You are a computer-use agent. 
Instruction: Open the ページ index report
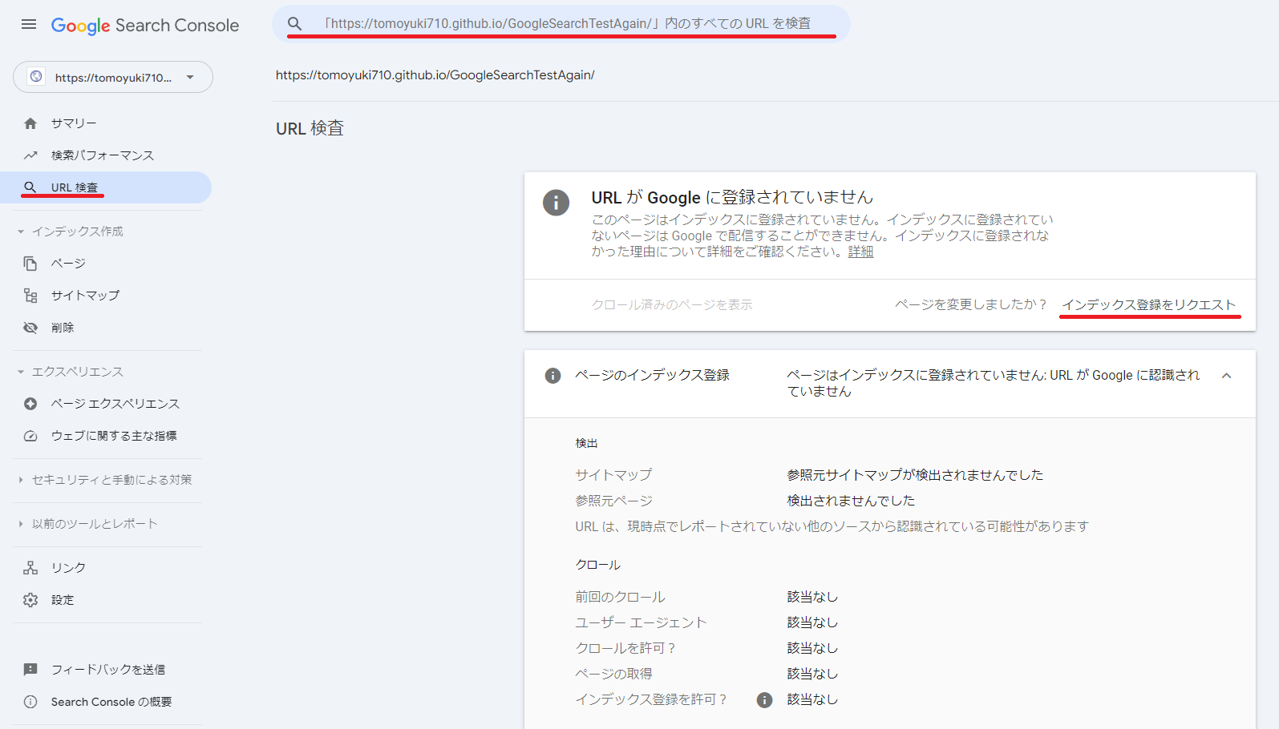click(x=106, y=264)
